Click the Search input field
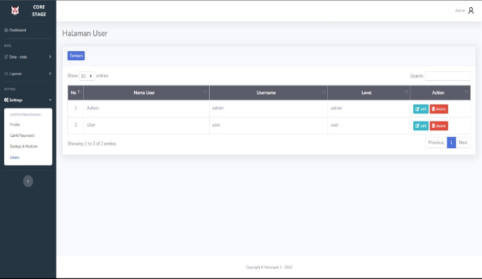This screenshot has height=279, width=482. click(447, 76)
